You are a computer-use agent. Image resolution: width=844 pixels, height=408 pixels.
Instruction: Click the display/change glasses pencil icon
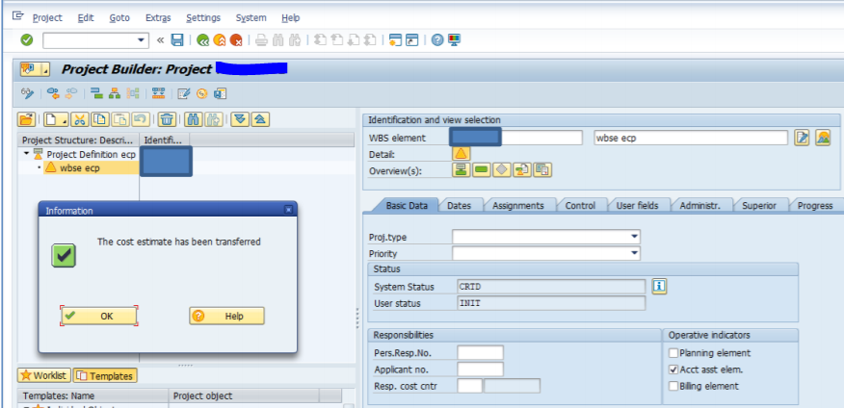coord(27,93)
